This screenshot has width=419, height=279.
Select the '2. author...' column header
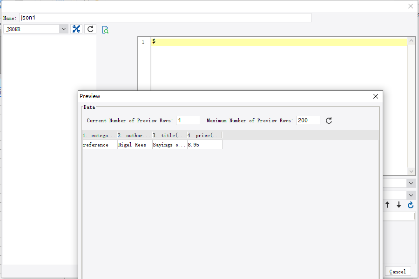(x=135, y=135)
